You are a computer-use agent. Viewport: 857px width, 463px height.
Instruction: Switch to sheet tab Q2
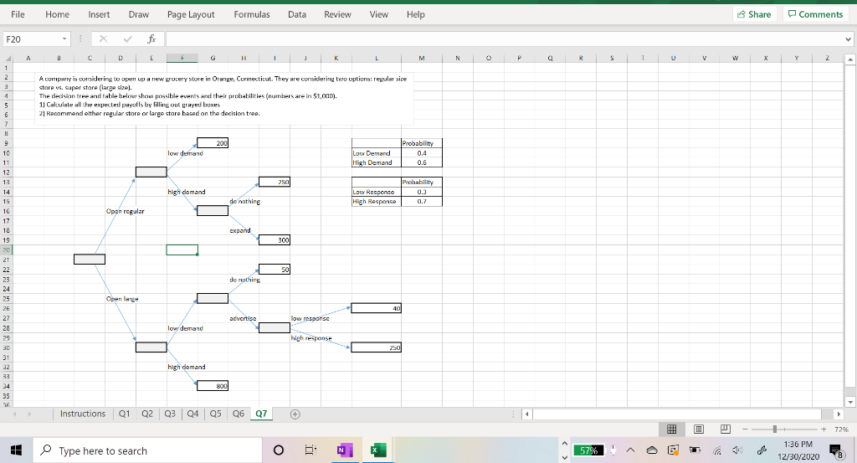(147, 414)
